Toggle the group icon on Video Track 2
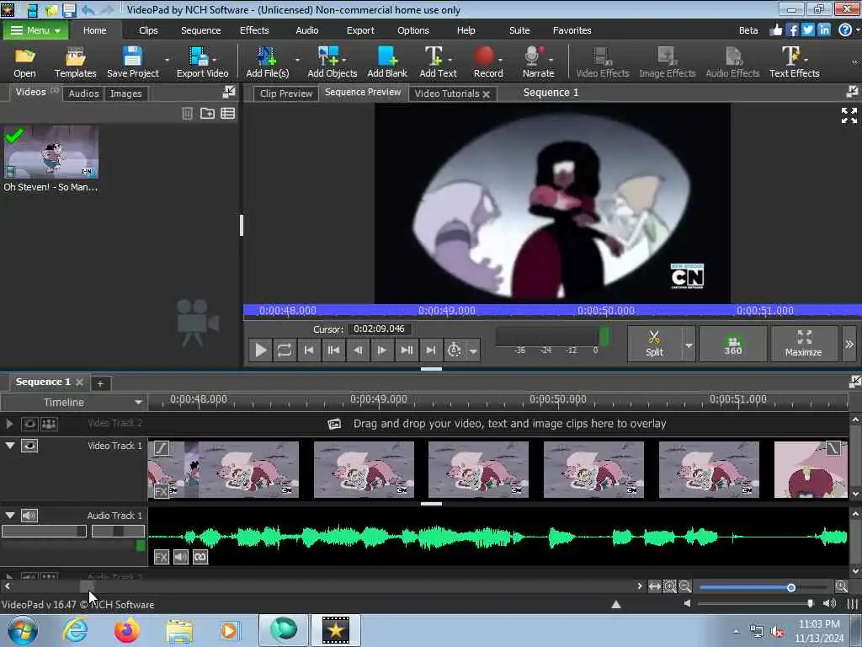The image size is (862, 647). [49, 424]
